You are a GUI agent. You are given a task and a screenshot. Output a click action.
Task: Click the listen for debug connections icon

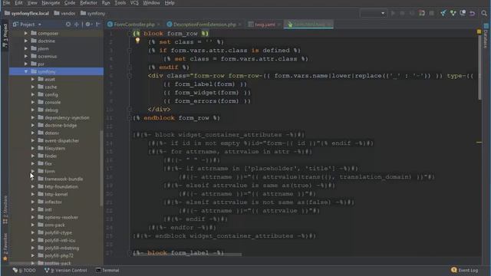pyautogui.click(x=422, y=13)
